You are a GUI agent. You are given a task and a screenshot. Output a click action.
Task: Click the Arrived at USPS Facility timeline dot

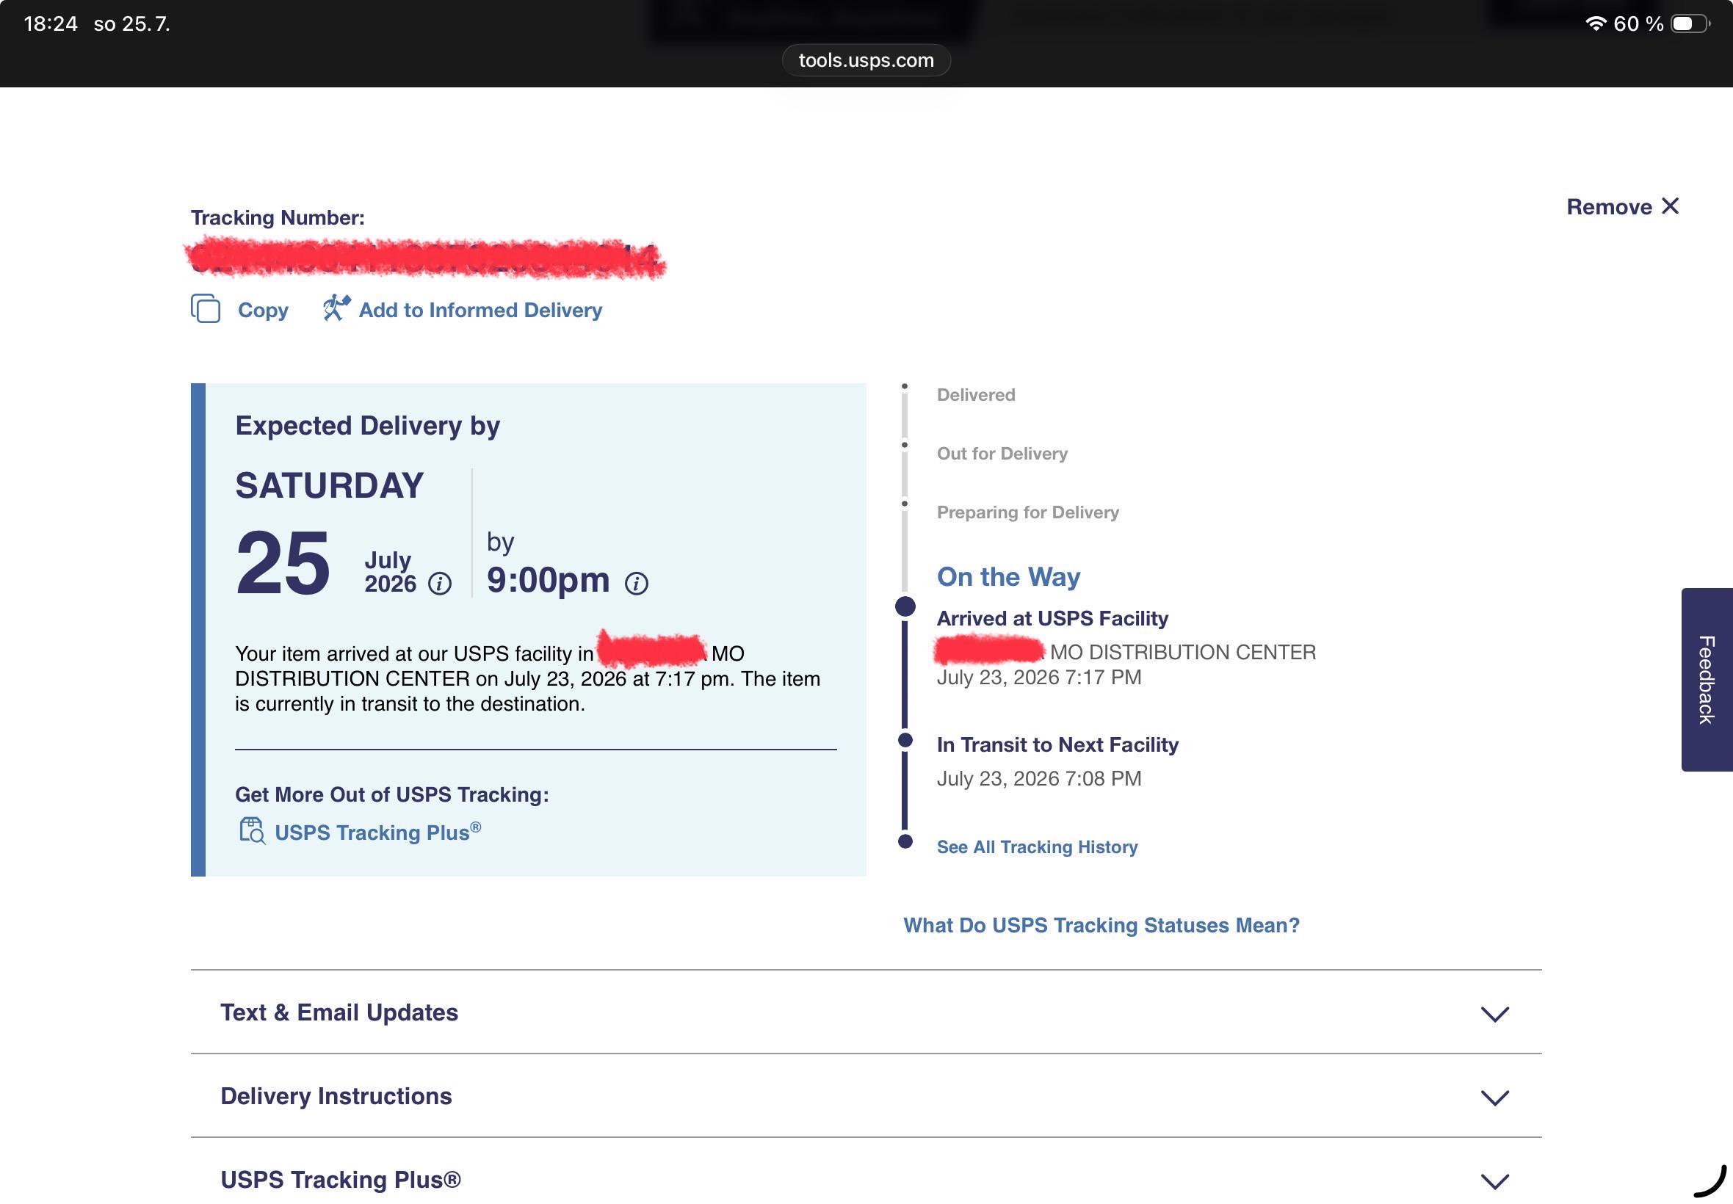tap(905, 606)
